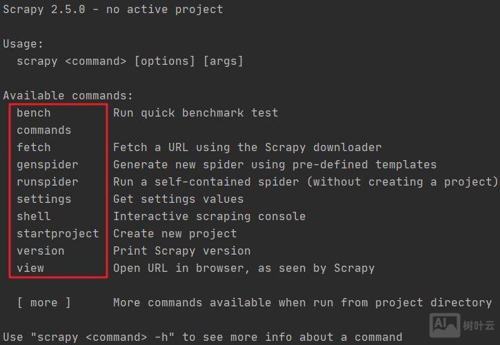Click the 'genspider' command name
The image size is (500, 345).
48,165
